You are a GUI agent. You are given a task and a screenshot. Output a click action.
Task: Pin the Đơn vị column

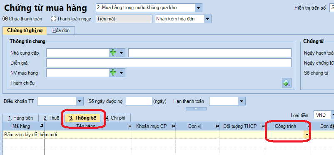pyautogui.click(x=217, y=126)
